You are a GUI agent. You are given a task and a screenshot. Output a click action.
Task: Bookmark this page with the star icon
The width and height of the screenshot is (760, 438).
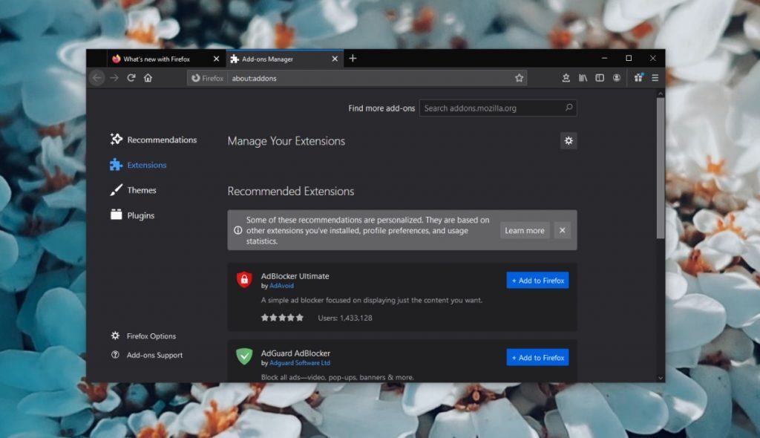pos(520,77)
